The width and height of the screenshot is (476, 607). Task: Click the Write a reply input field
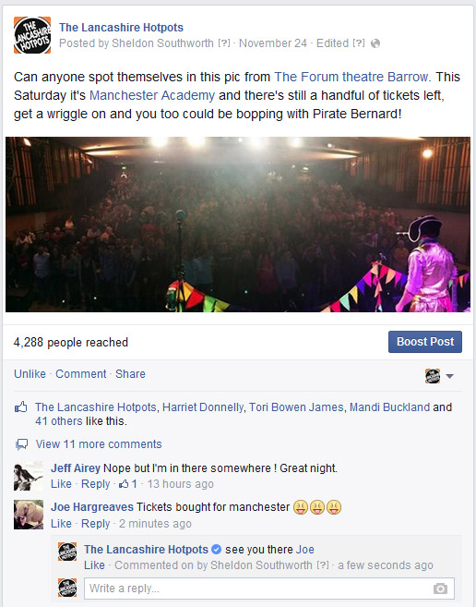(x=269, y=589)
